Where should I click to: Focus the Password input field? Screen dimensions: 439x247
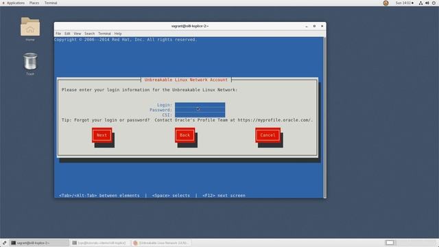[200, 110]
